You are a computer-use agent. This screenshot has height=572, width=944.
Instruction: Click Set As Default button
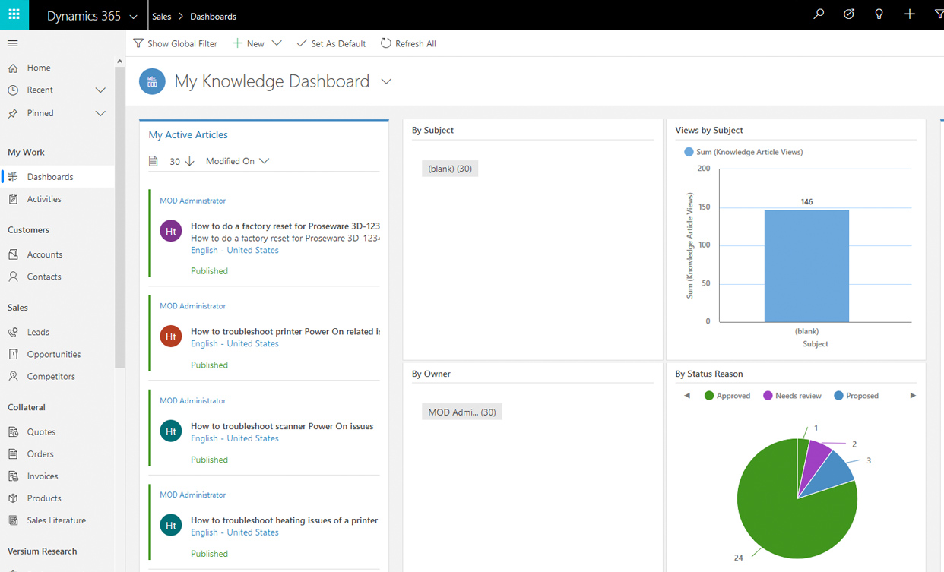pyautogui.click(x=331, y=43)
